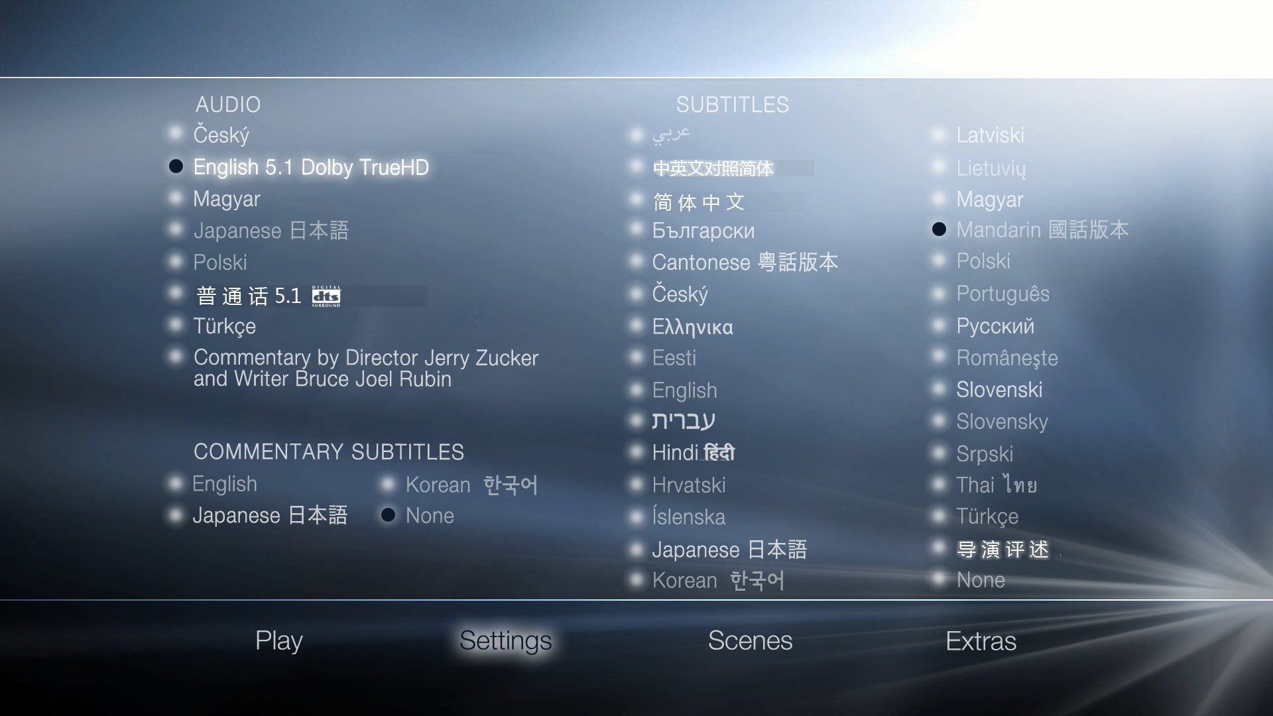This screenshot has height=716, width=1273.
Task: Select Mandarin 國話版本 subtitle
Action: 1043,230
